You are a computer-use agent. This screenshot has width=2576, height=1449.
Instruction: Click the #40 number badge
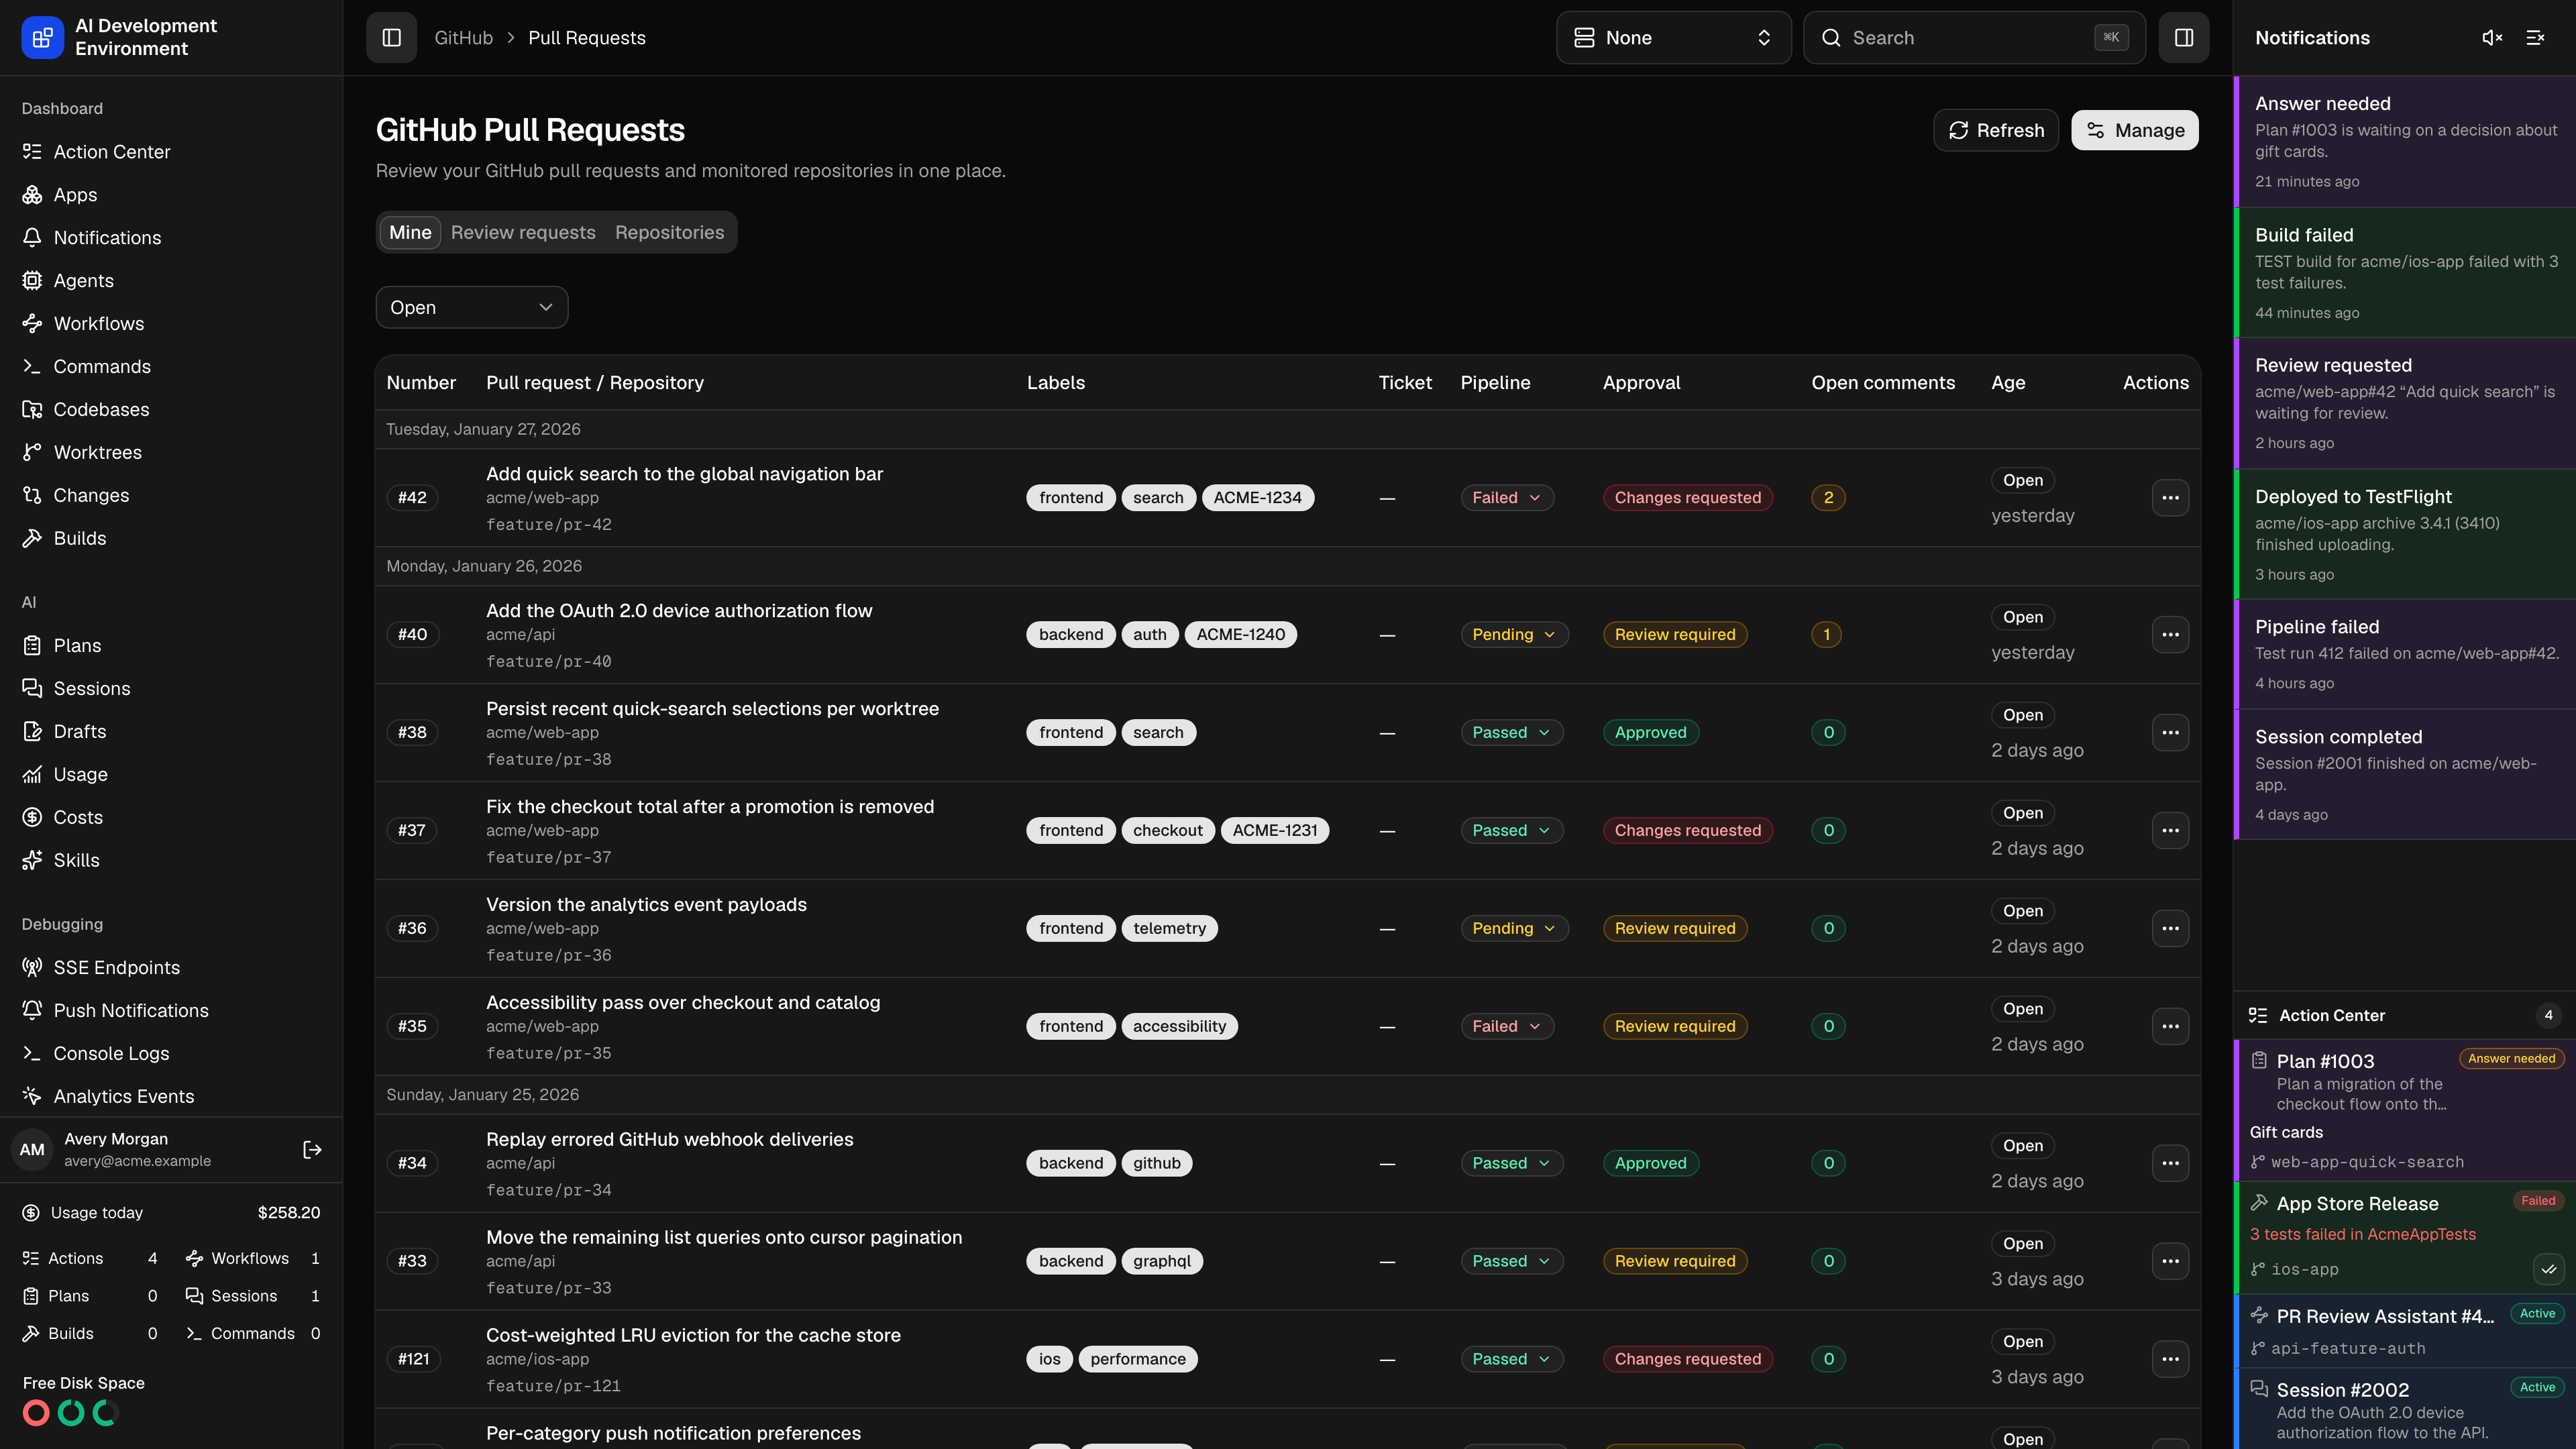pos(412,635)
